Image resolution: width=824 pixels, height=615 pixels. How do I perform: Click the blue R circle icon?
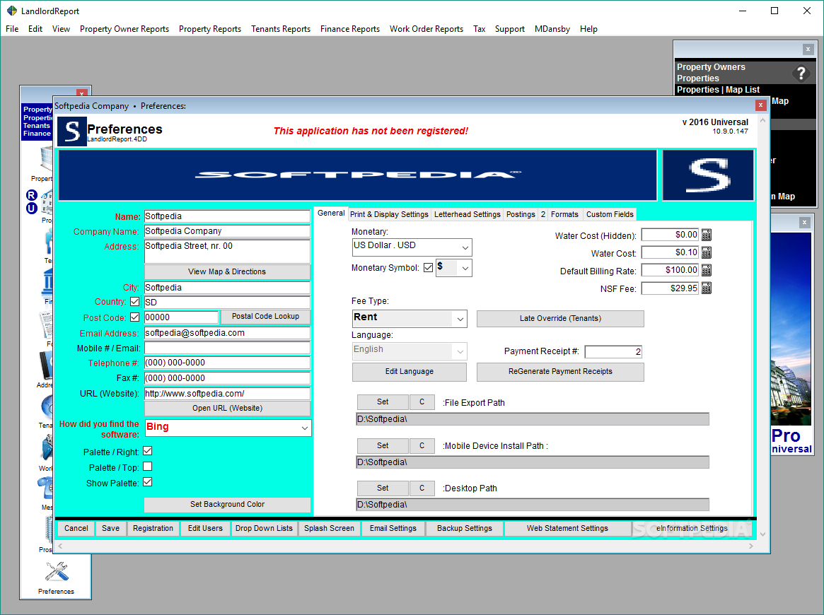32,195
